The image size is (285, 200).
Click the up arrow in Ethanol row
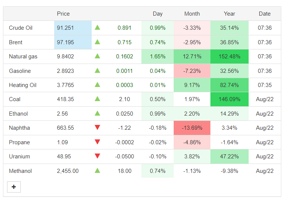[x=98, y=113]
